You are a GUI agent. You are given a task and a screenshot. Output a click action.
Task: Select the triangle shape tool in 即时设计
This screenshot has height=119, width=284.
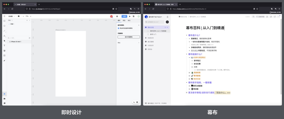[4, 36]
